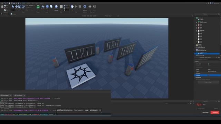Image resolution: width=221 pixels, height=124 pixels.
Task: Switch to the MODEL ribbon tab
Action: (x=28, y=3)
